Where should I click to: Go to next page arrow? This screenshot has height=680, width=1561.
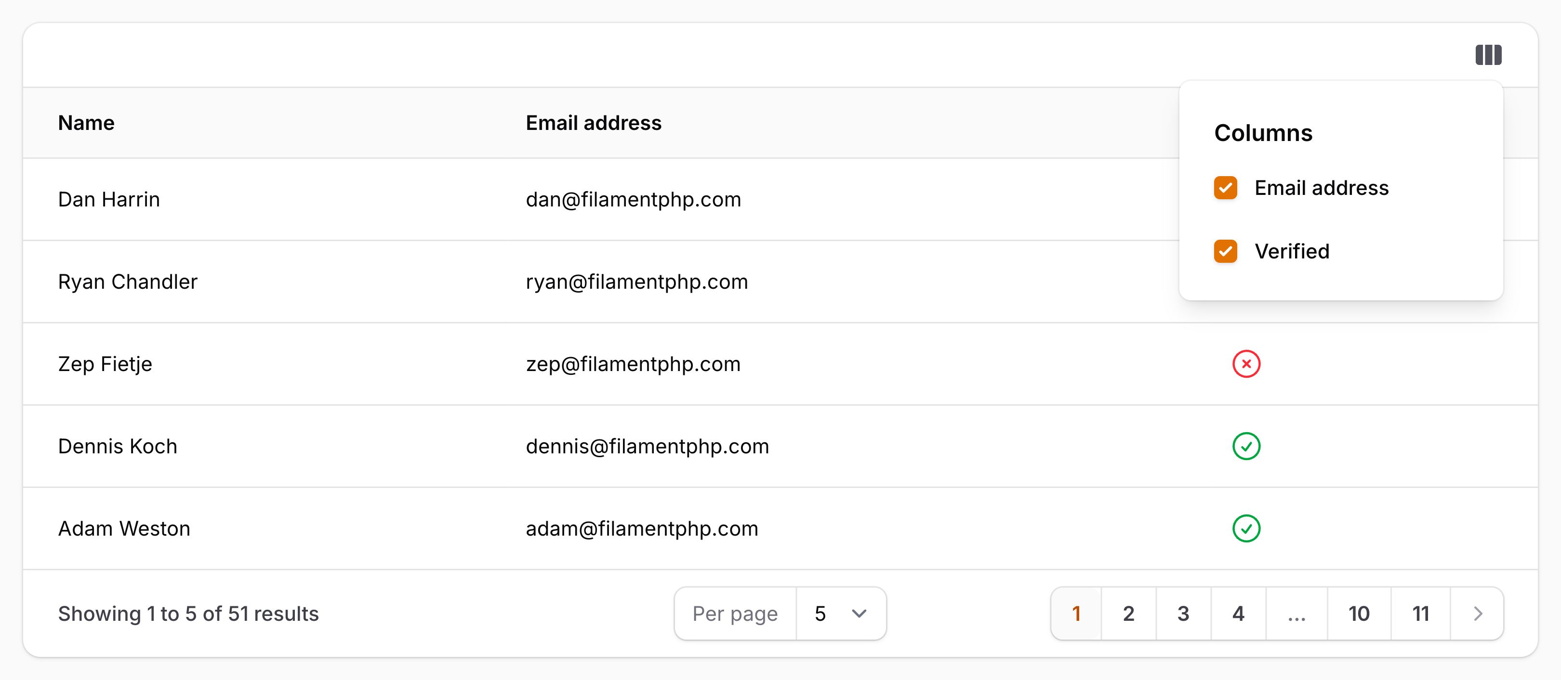click(1477, 614)
